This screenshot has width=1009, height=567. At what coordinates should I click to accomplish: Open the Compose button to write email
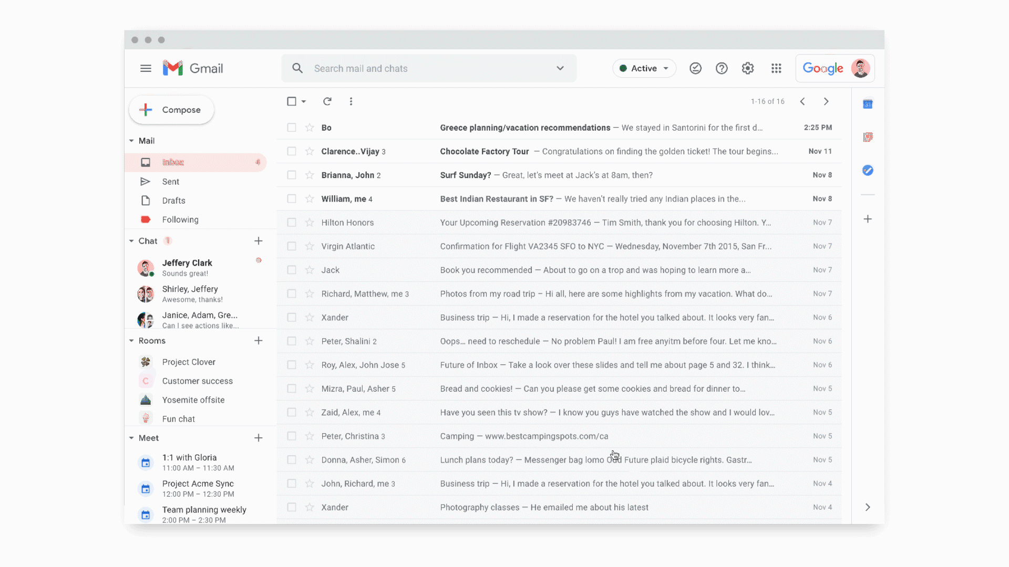tap(171, 110)
